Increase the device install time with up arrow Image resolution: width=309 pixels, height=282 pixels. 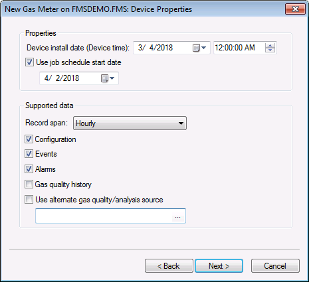click(270, 46)
